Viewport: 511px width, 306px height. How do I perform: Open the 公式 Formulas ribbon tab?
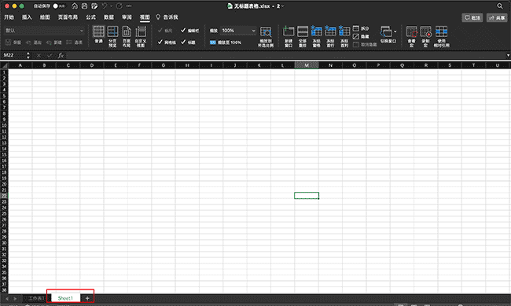[90, 17]
